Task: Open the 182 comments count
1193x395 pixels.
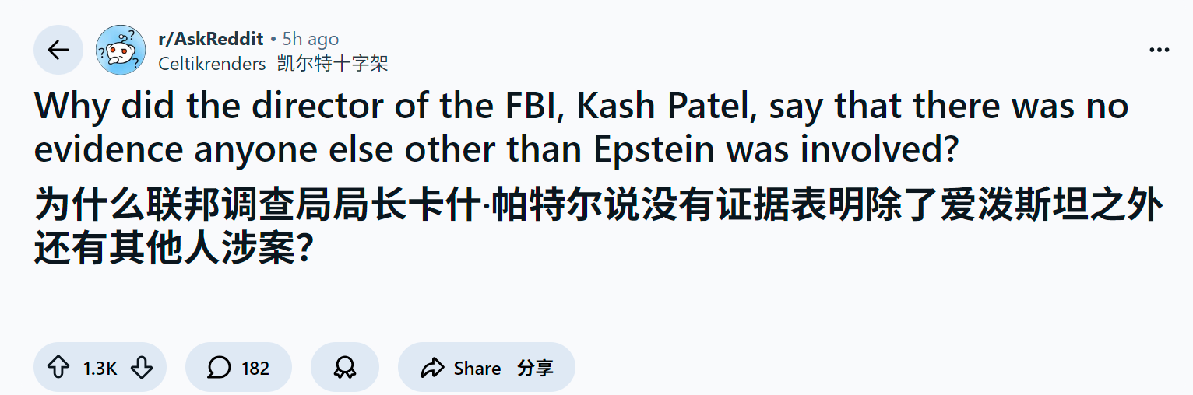Action: tap(255, 368)
